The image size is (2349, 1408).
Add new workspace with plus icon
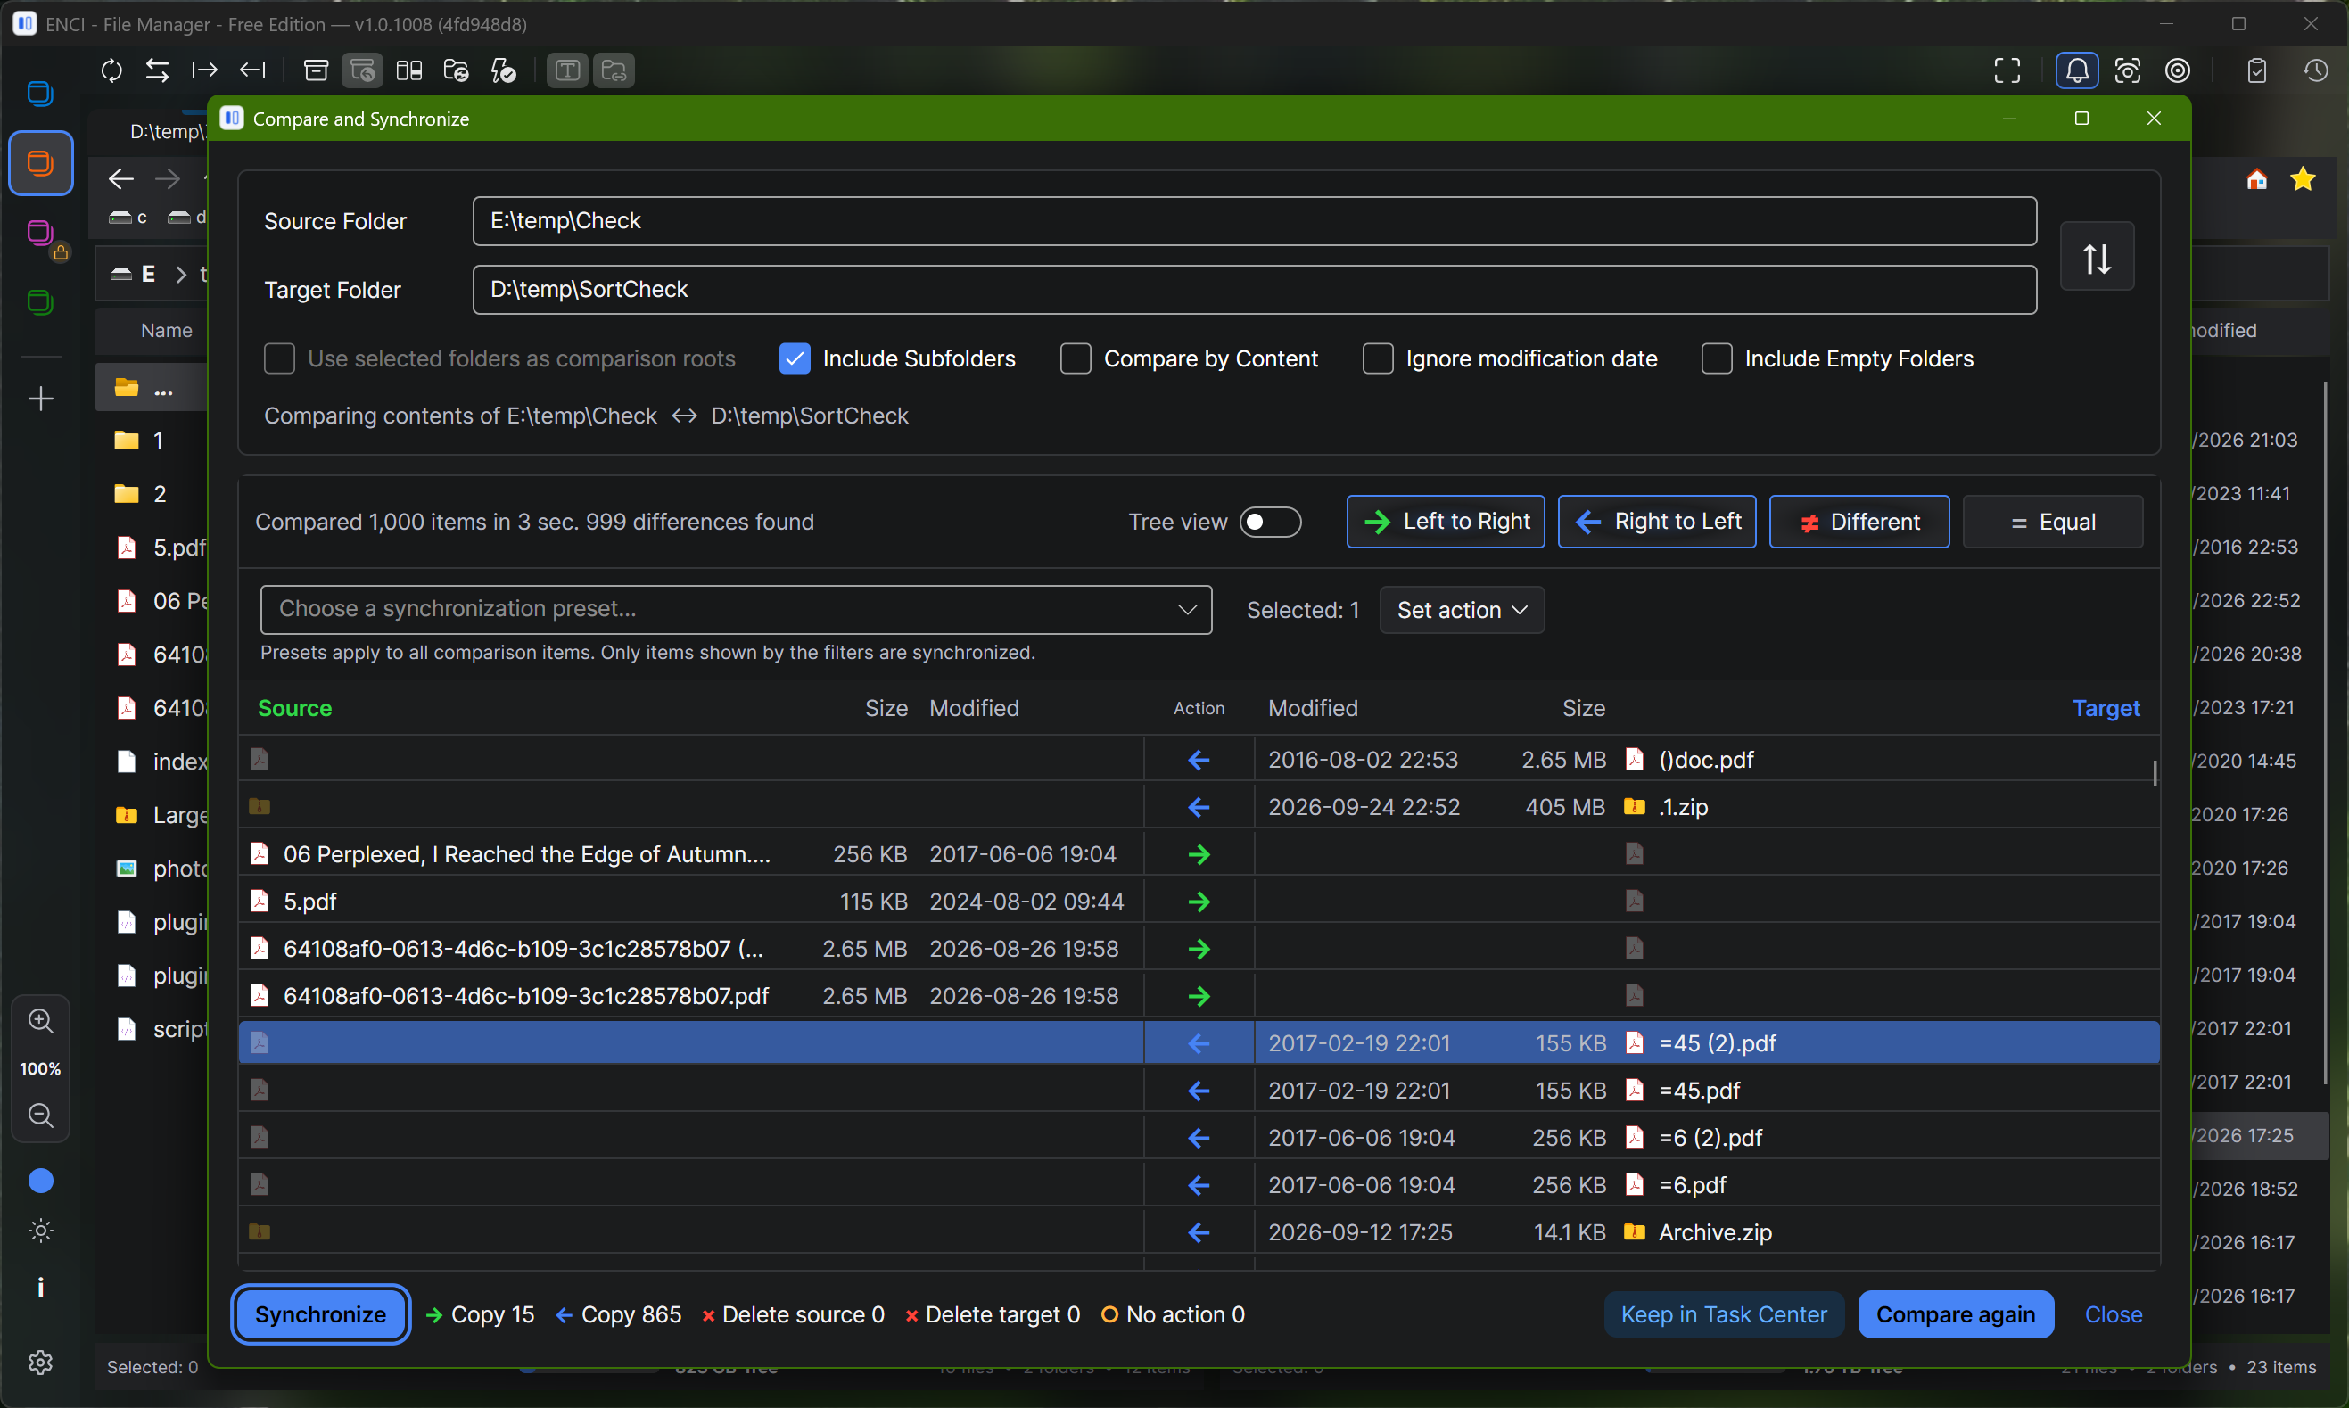(x=41, y=399)
